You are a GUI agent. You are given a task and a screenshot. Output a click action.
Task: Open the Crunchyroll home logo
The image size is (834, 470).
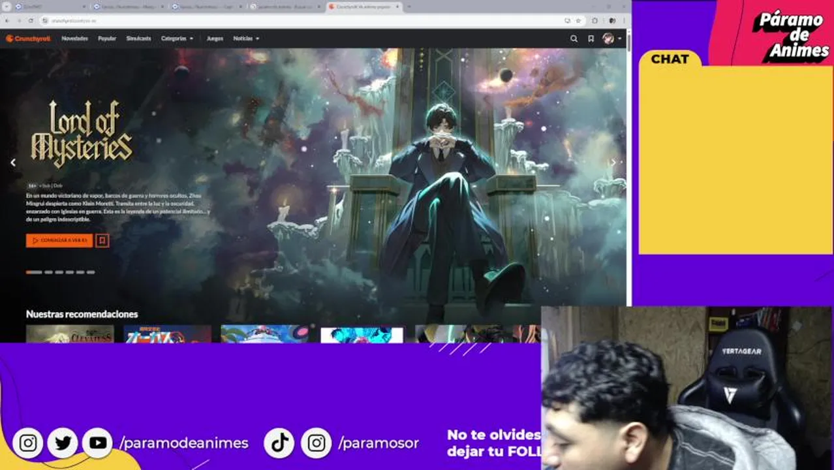tap(28, 39)
